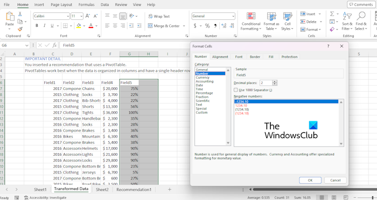The height and width of the screenshot is (200, 377).
Task: Add a new sheet with plus icon
Action: [170, 189]
